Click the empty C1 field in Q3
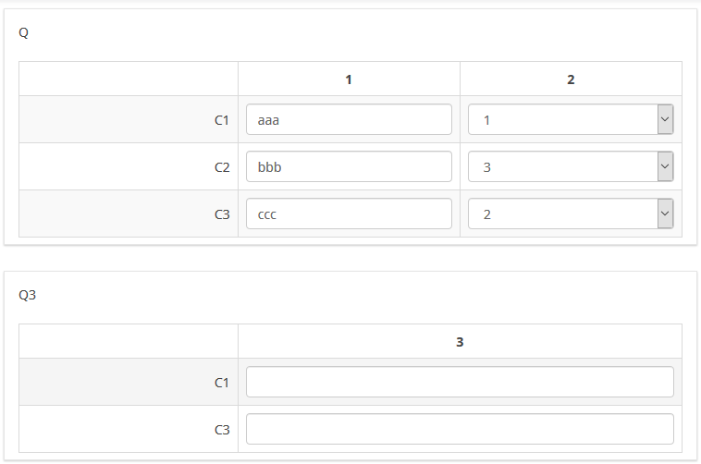Viewport: 701px width, 464px height. point(459,382)
